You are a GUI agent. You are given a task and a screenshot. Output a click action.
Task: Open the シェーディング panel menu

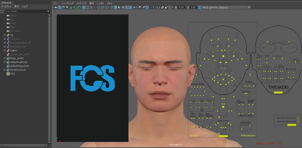[67, 3]
